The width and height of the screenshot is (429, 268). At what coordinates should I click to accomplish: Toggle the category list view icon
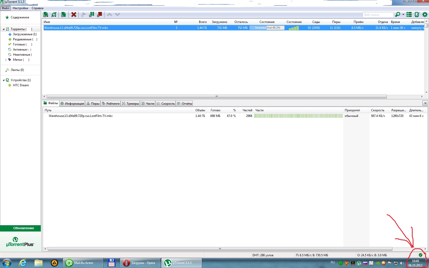click(x=409, y=15)
